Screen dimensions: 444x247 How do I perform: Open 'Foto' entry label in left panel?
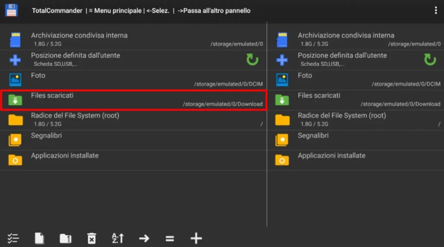click(38, 75)
